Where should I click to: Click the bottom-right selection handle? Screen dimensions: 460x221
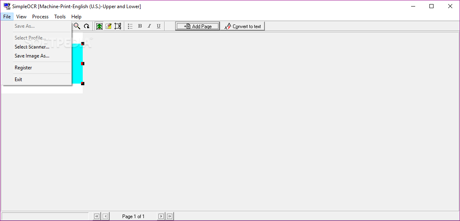click(83, 84)
